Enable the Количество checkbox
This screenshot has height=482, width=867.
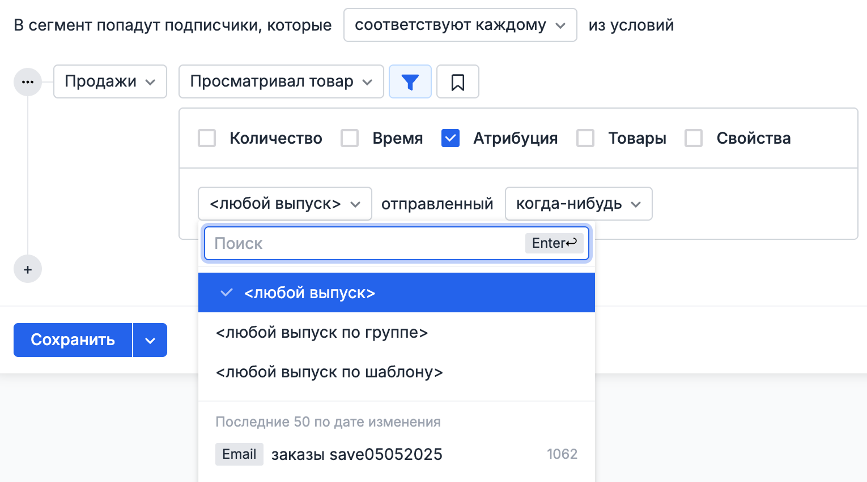click(x=207, y=139)
